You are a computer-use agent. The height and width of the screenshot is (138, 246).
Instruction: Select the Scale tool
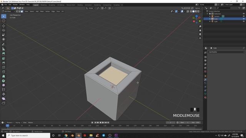pyautogui.click(x=3, y=35)
